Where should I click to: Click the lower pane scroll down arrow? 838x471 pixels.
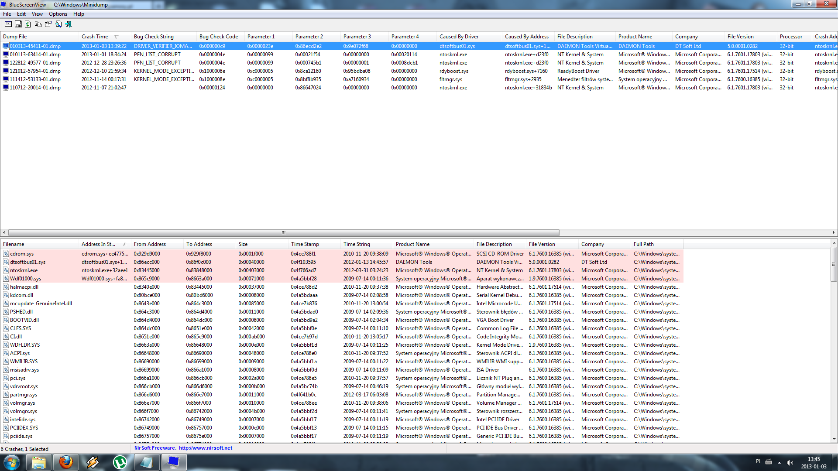coord(834,439)
